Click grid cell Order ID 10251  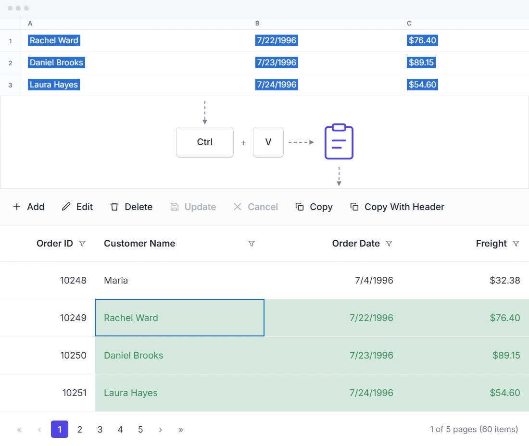coord(48,393)
